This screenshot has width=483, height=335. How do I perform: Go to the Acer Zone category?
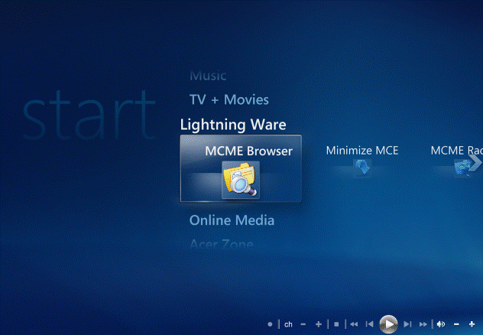click(x=222, y=245)
